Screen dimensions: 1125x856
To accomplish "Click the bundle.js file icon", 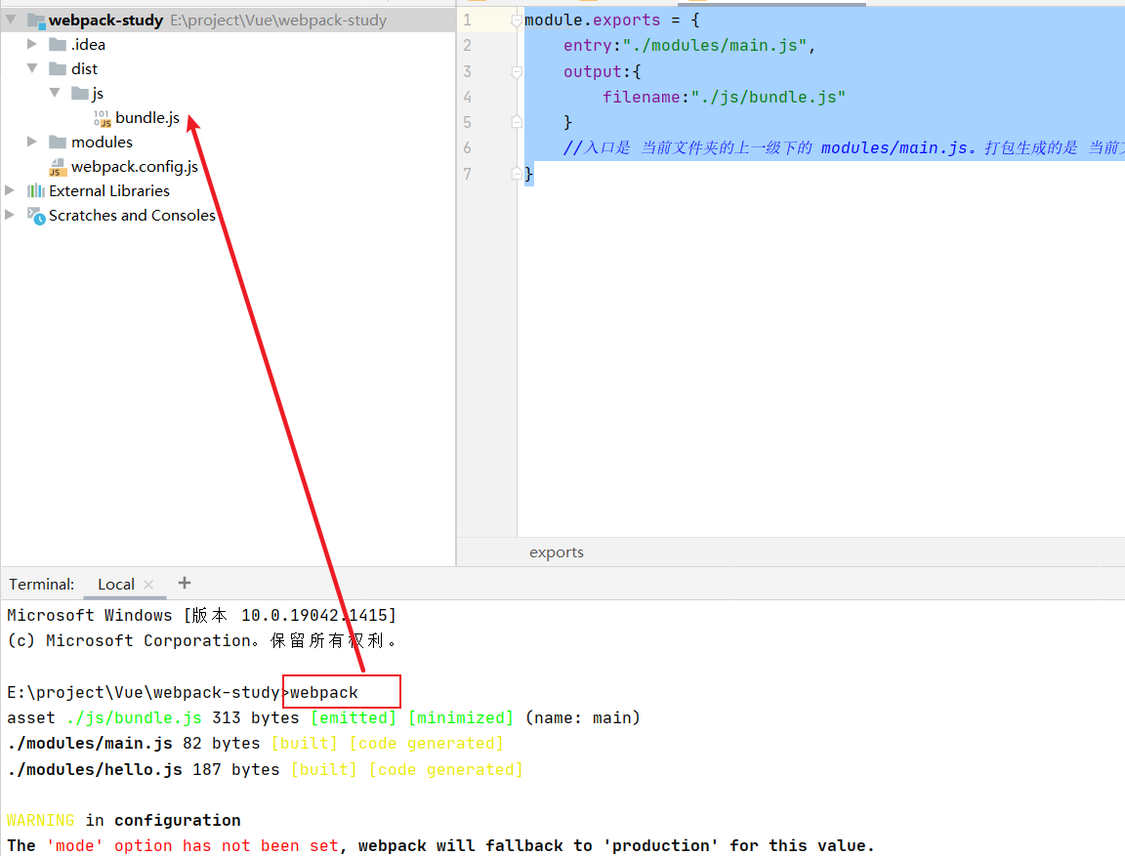I will pyautogui.click(x=103, y=118).
